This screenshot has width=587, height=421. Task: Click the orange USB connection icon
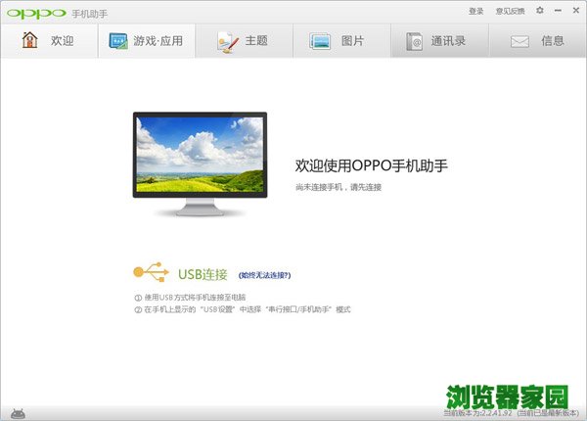tap(152, 272)
